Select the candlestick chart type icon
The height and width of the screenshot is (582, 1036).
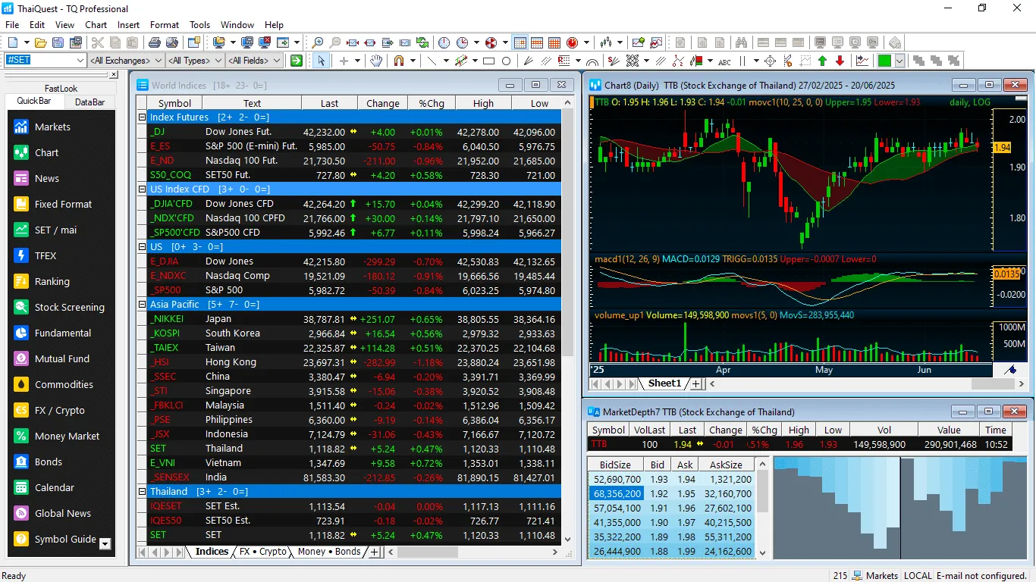point(606,42)
